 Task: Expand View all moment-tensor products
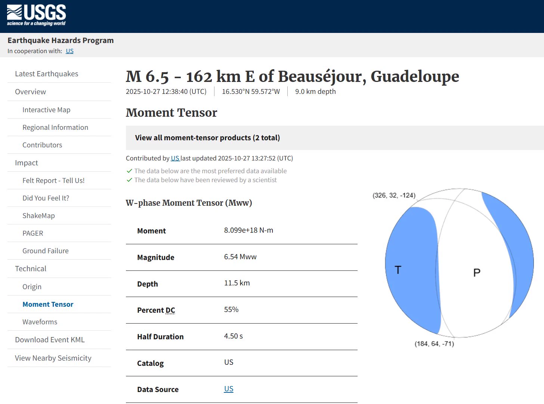tap(335, 138)
